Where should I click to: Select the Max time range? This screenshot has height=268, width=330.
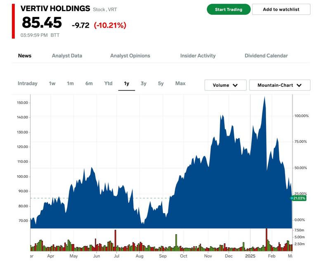pyautogui.click(x=180, y=83)
